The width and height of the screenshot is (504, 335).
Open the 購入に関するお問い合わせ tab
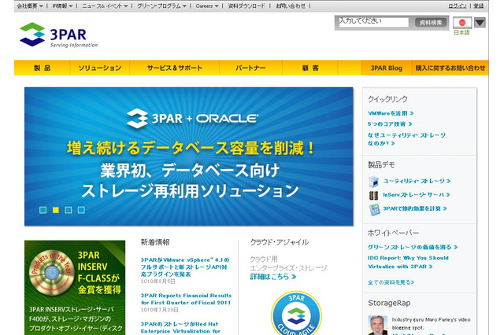(450, 68)
